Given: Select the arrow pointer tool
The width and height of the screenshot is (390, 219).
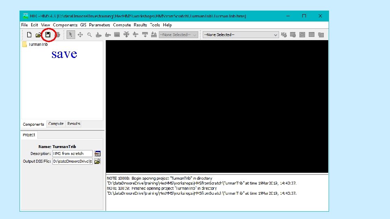Looking at the screenshot, I should pos(71,35).
